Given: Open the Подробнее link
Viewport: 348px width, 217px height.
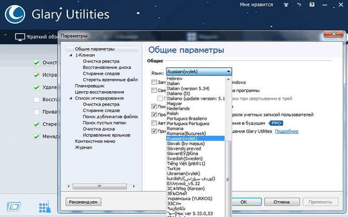Looking at the screenshot, I should [287, 131].
